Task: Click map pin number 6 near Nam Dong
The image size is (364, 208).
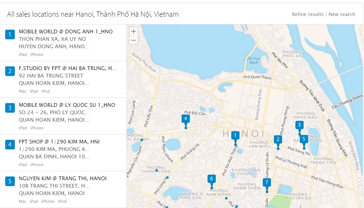Action: click(x=212, y=179)
